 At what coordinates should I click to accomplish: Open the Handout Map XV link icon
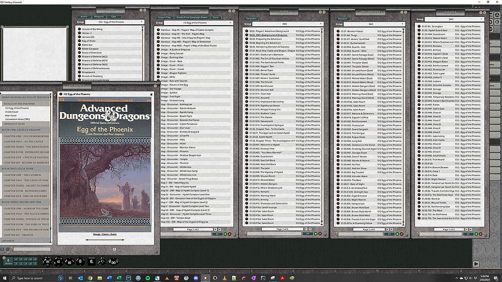point(158,34)
